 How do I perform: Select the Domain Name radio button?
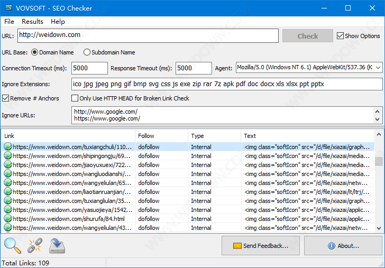34,52
